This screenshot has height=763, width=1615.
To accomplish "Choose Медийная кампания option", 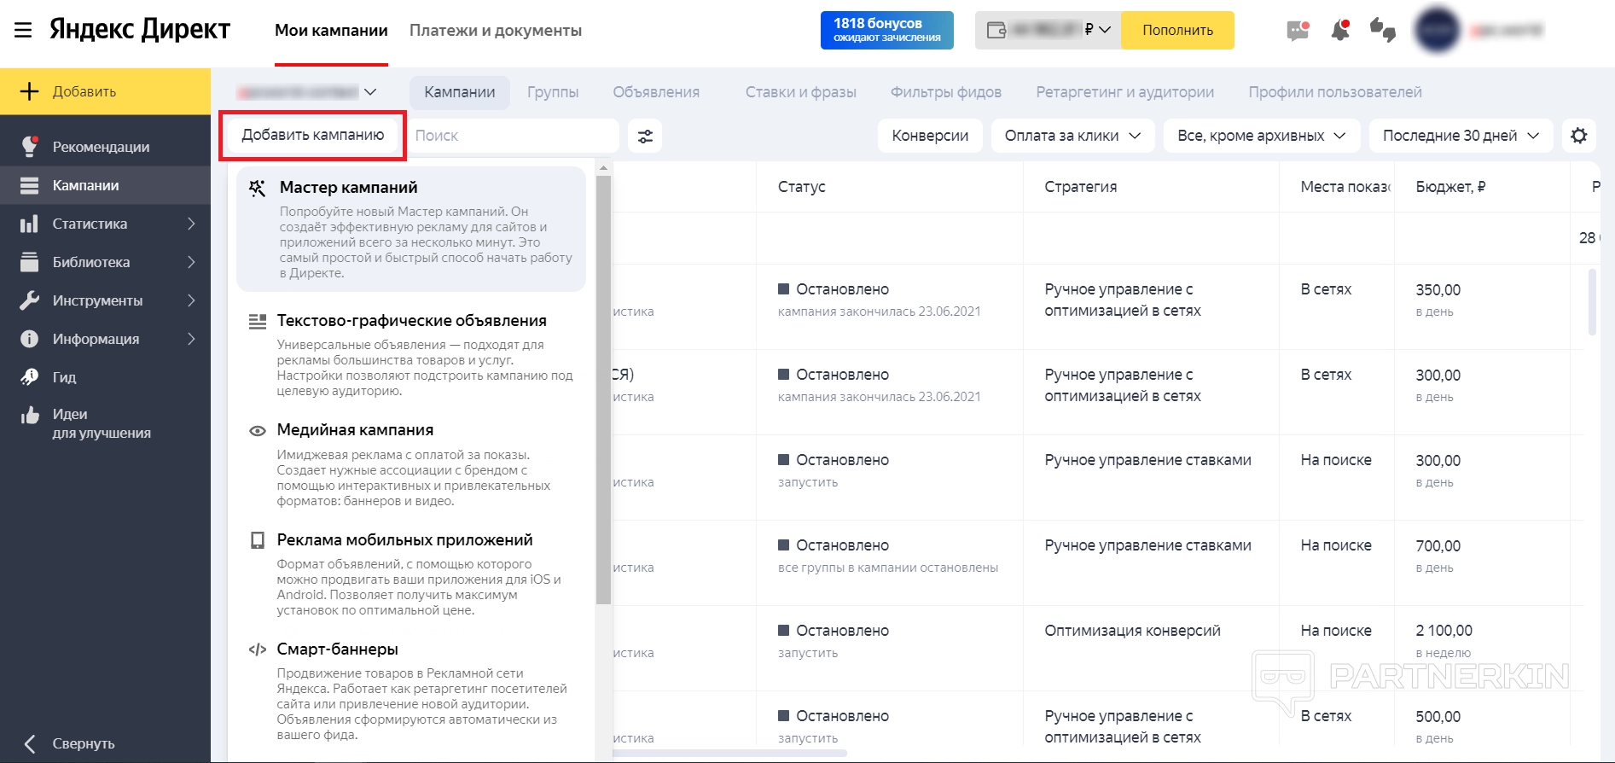I will (411, 464).
